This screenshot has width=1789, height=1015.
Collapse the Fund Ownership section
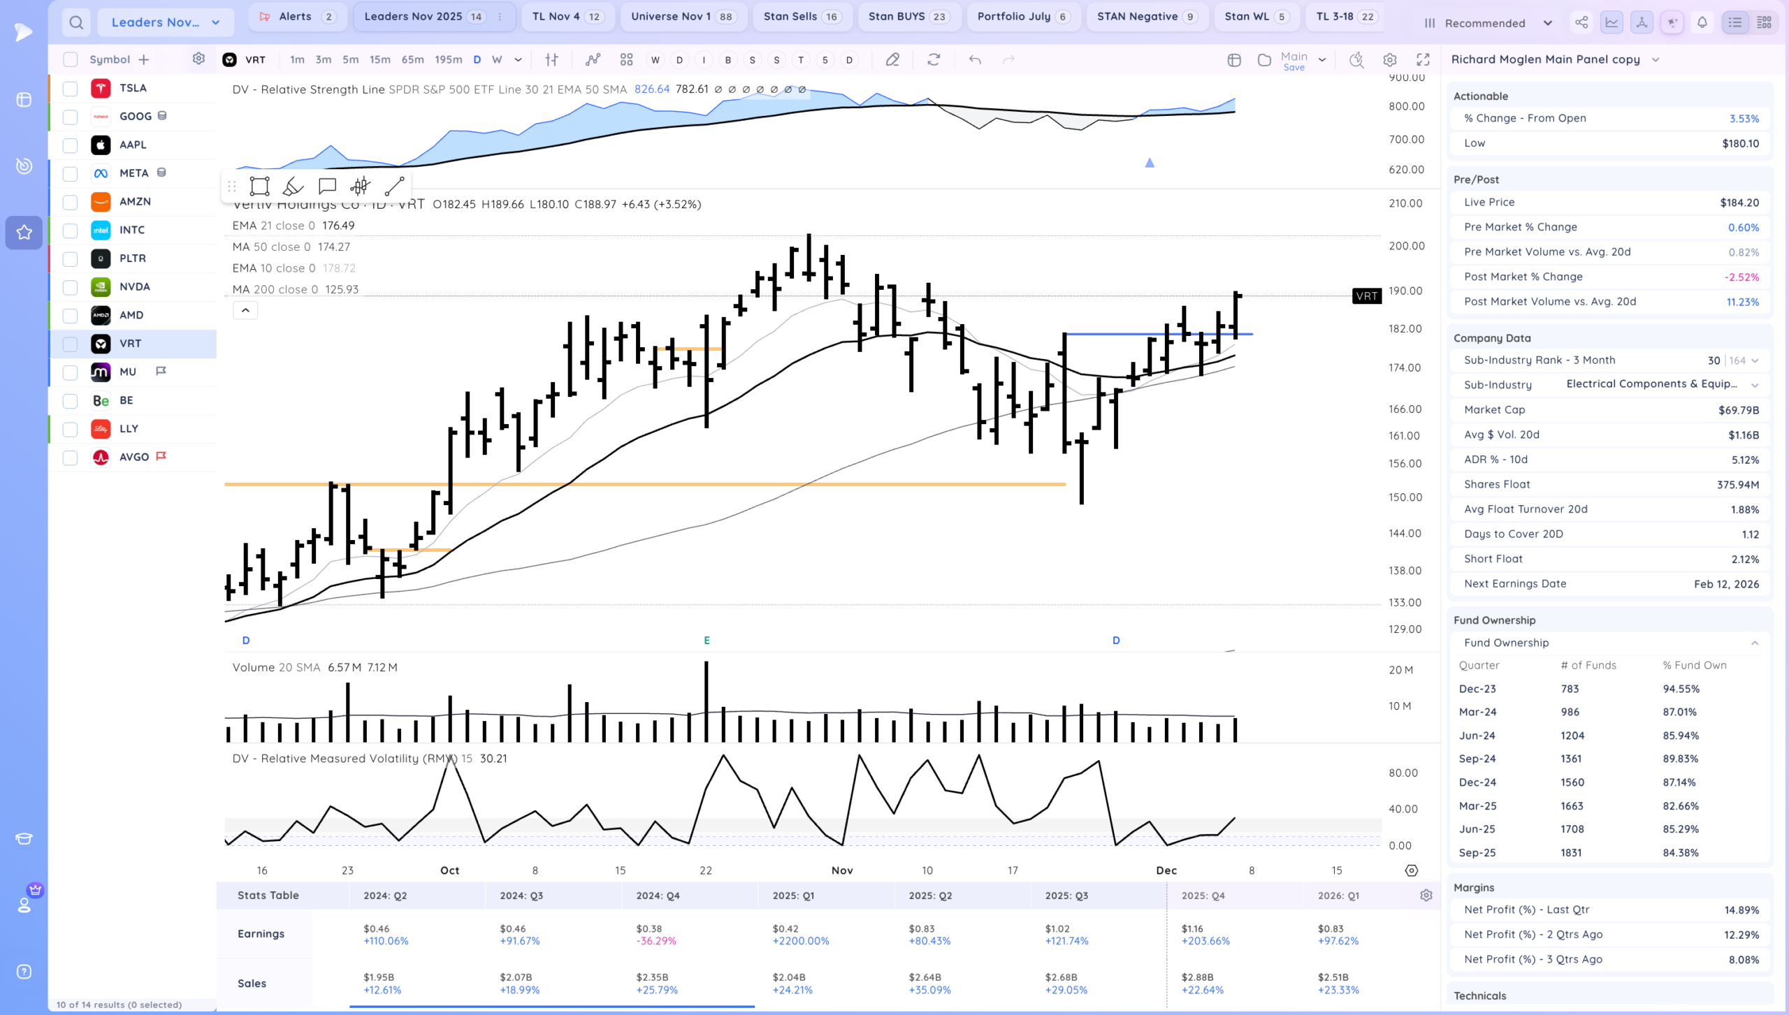pos(1754,643)
